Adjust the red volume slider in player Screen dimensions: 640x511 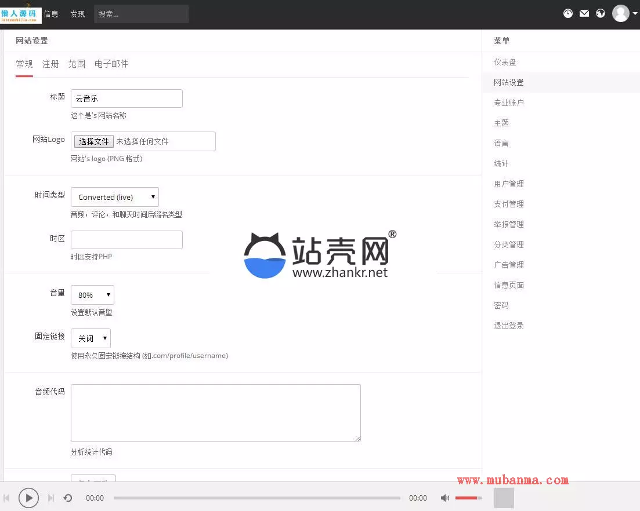pos(468,498)
